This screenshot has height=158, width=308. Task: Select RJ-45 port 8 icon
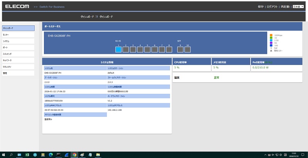pos(169,49)
